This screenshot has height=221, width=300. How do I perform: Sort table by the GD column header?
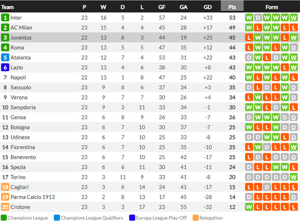[208, 7]
